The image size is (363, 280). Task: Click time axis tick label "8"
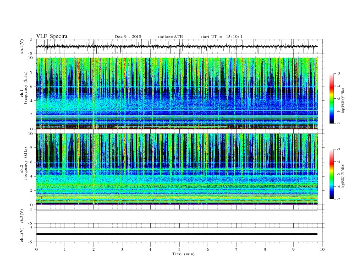265,249
